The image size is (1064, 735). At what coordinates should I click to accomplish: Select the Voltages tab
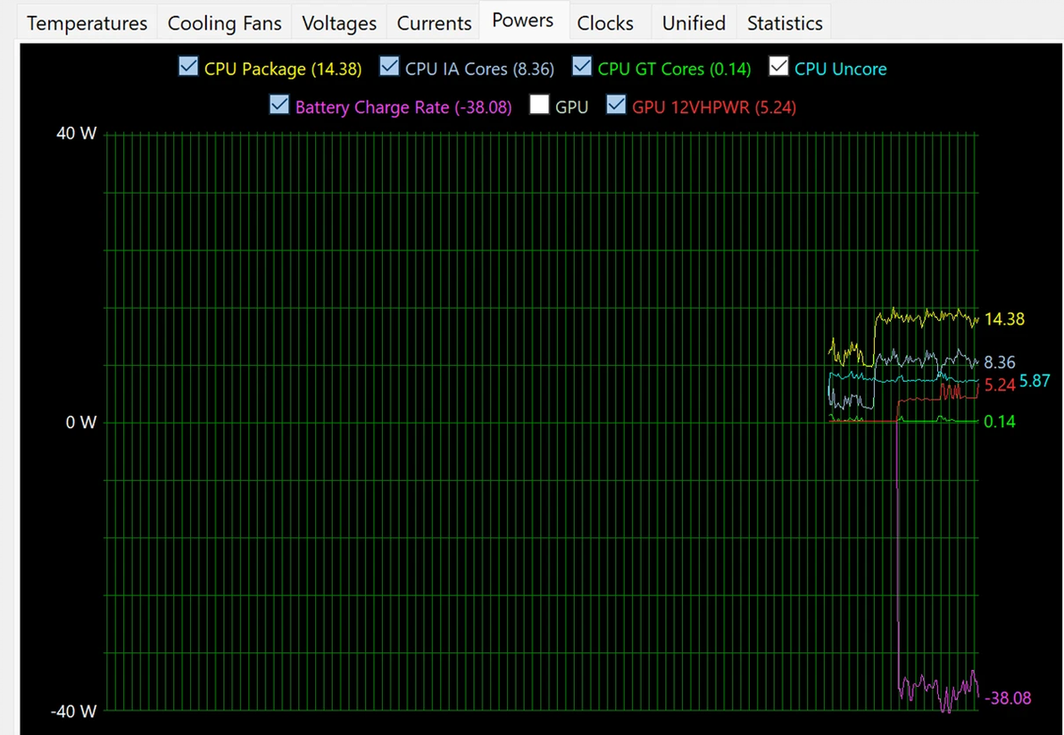pos(338,23)
